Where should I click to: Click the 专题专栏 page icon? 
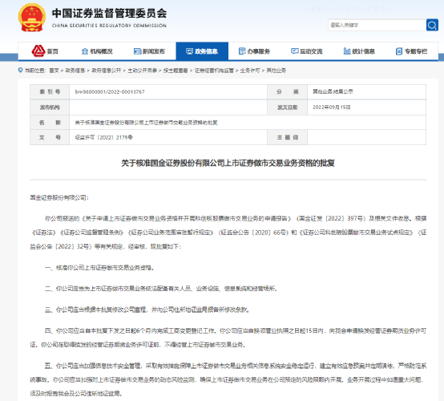tap(399, 51)
